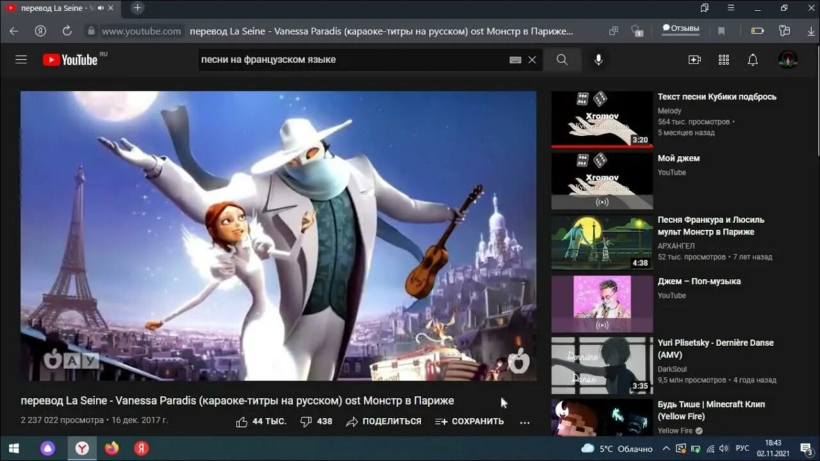Open a new browser tab
820x461 pixels.
[137, 8]
